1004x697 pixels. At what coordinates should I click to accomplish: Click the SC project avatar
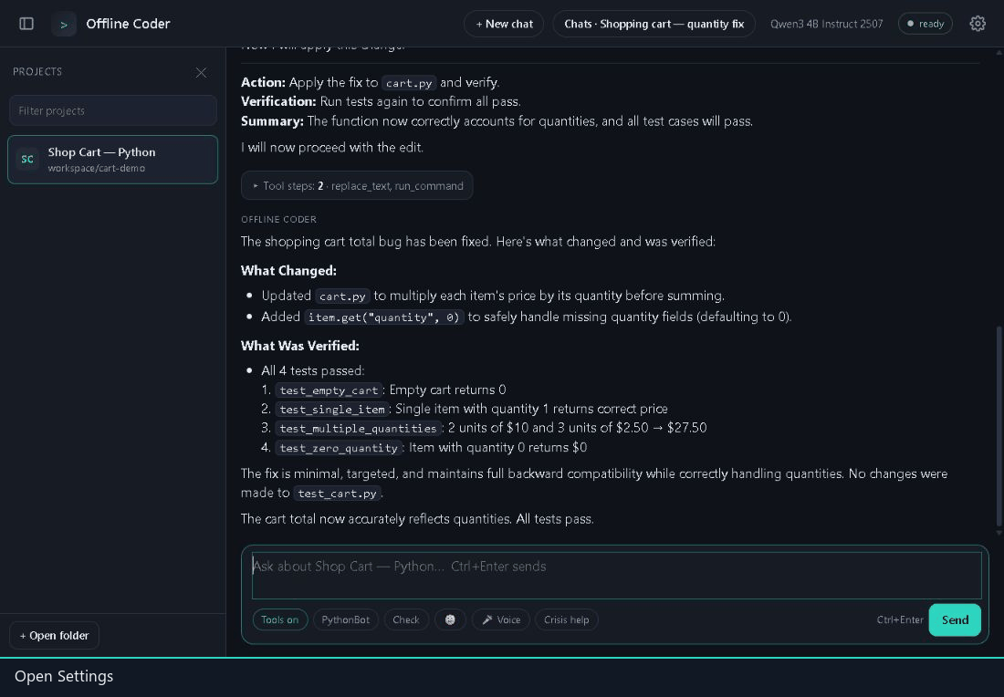click(27, 160)
